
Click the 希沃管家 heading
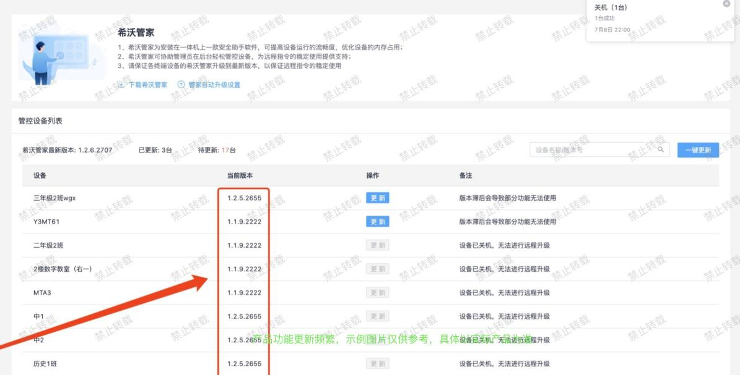136,33
